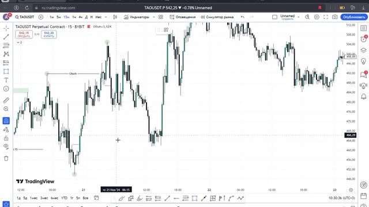Select the trend line drawing tool
The image size is (369, 207).
click(6, 37)
